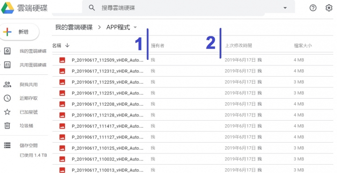The height and width of the screenshot is (173, 337).
Task: Click image icon of P_20190617_111417 file
Action: coord(62,126)
